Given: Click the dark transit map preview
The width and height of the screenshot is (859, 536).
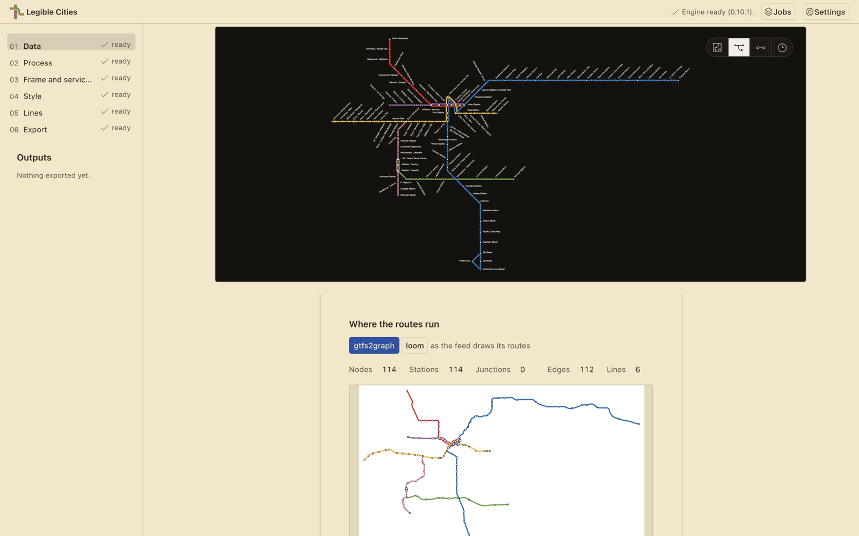Looking at the screenshot, I should point(511,154).
